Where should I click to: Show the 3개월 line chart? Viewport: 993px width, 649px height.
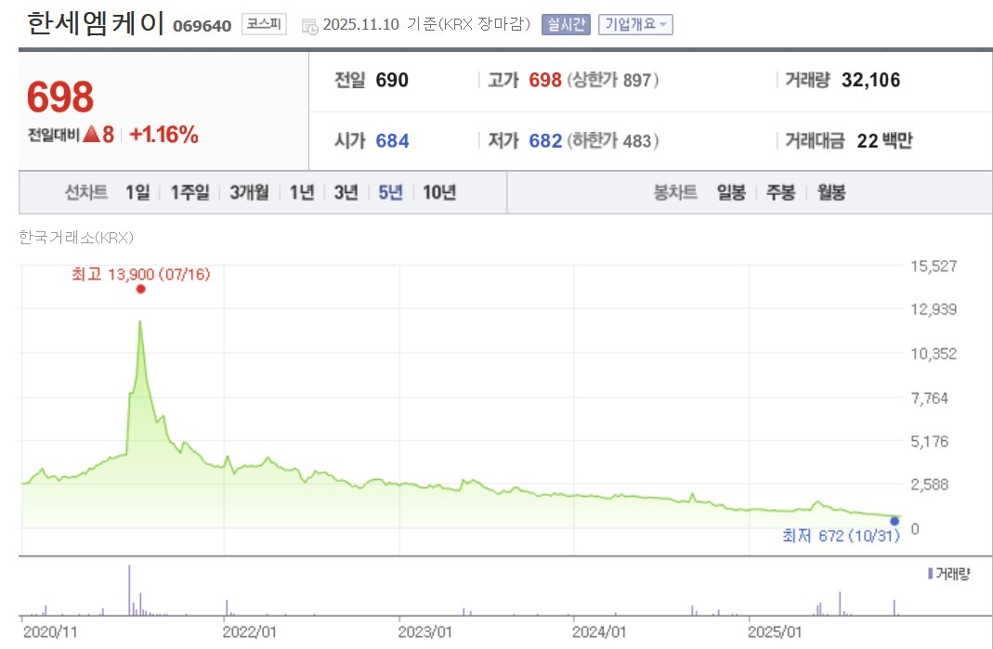pos(249,193)
